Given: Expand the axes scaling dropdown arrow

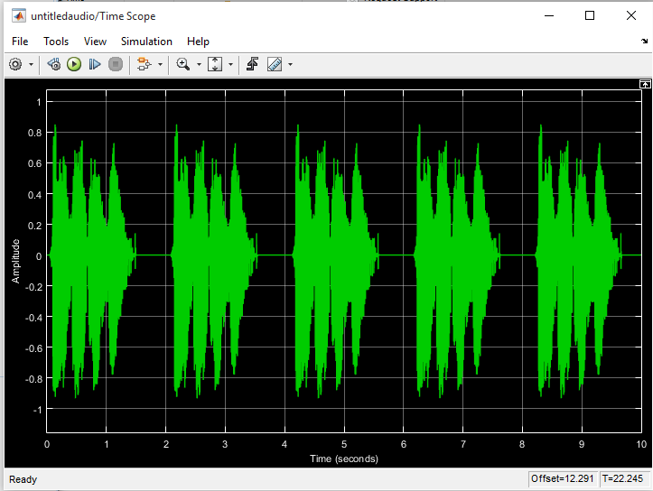Looking at the screenshot, I should click(x=230, y=64).
